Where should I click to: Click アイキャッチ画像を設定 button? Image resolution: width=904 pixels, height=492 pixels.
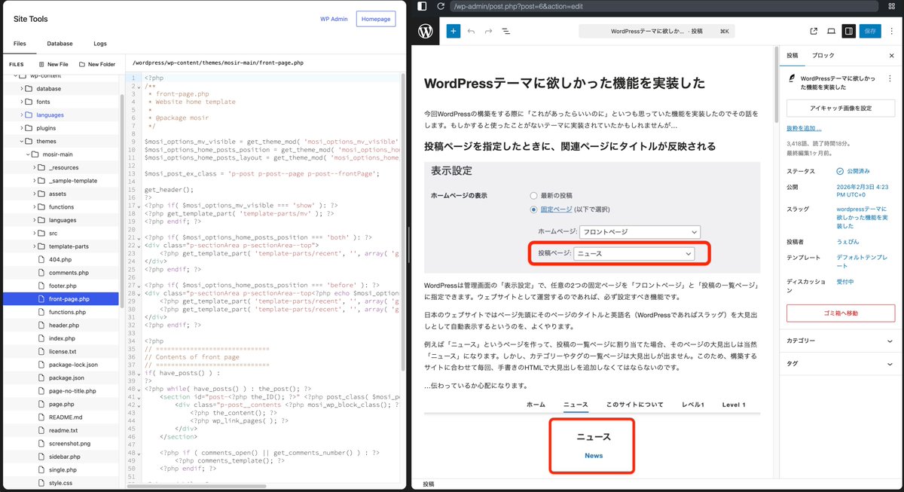(841, 108)
